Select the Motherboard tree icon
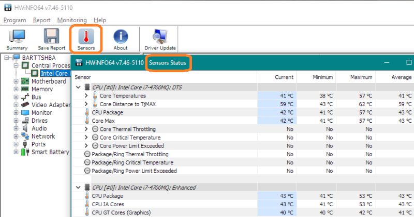 click(x=25, y=81)
